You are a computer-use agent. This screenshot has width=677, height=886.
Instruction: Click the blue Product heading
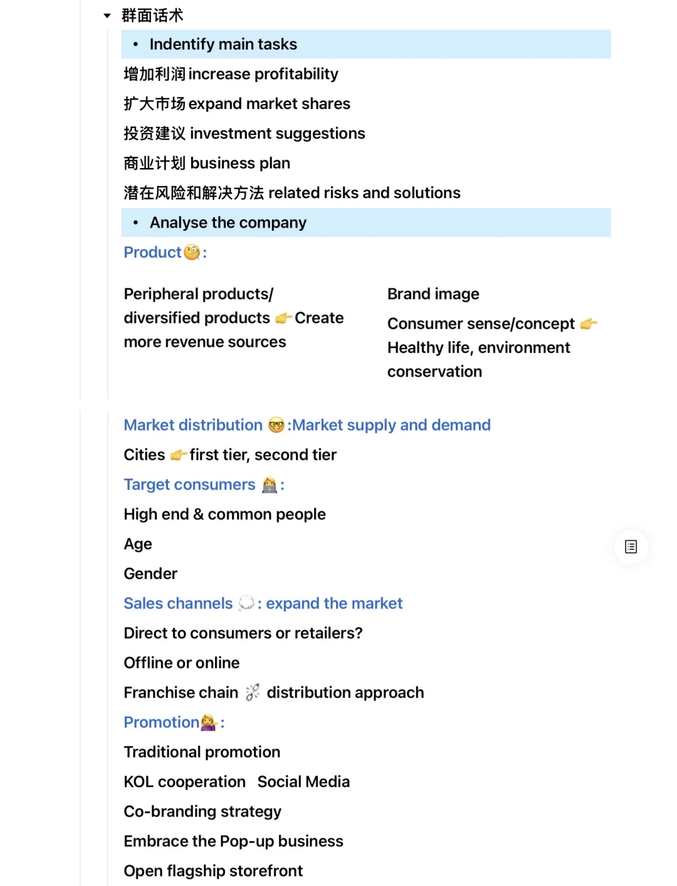[152, 253]
